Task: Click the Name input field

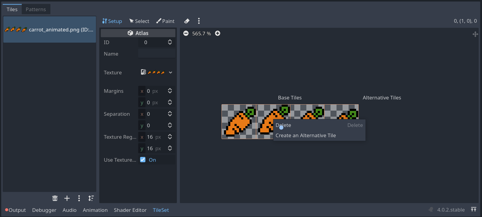Action: tap(157, 54)
